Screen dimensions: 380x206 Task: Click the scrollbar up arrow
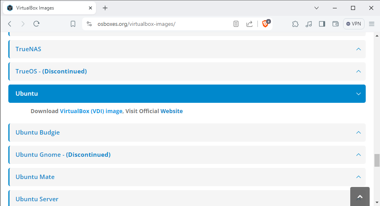[x=377, y=36]
